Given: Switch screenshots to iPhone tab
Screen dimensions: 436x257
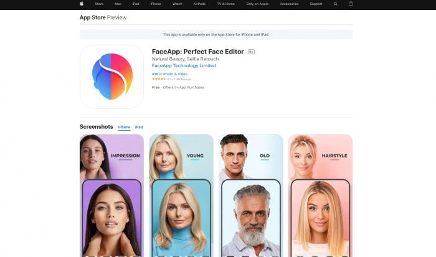Looking at the screenshot, I should 124,127.
